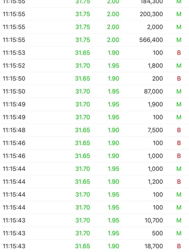Select the 200 volume trade at 11:15:50
This screenshot has height=252, width=189.
tap(94, 78)
